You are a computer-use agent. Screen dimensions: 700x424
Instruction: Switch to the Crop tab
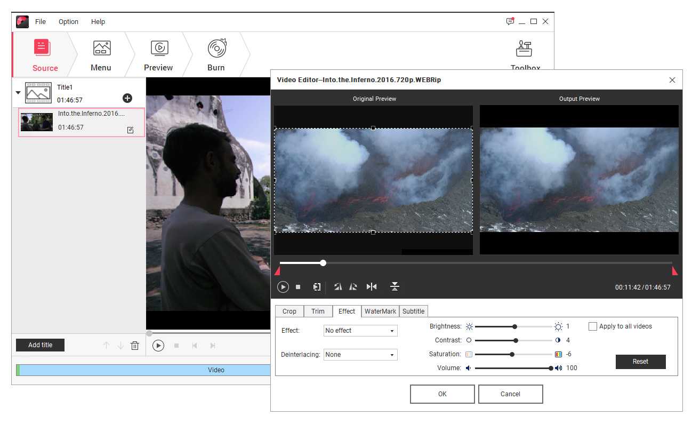289,311
